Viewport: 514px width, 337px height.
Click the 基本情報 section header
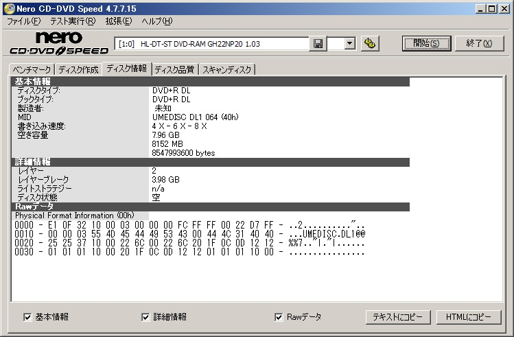pos(211,82)
